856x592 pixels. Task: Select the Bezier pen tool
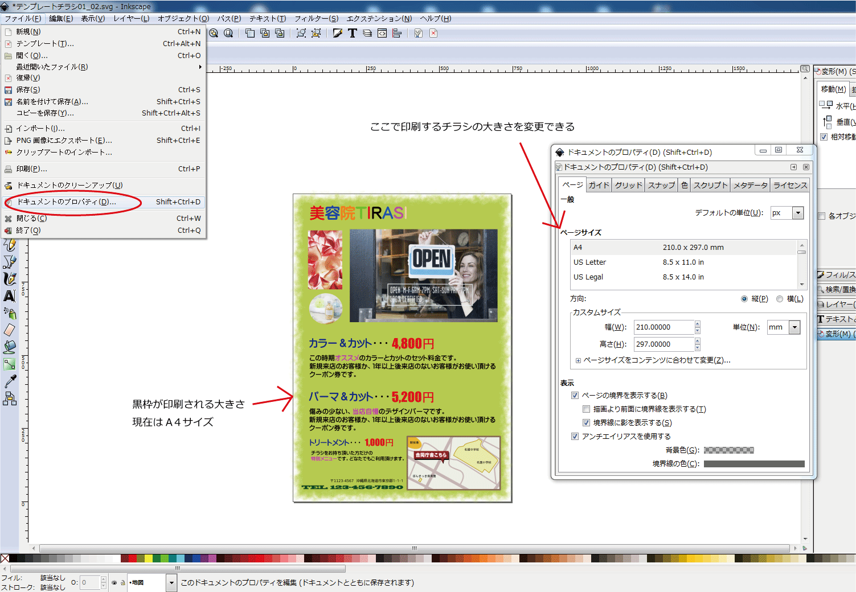(x=10, y=261)
